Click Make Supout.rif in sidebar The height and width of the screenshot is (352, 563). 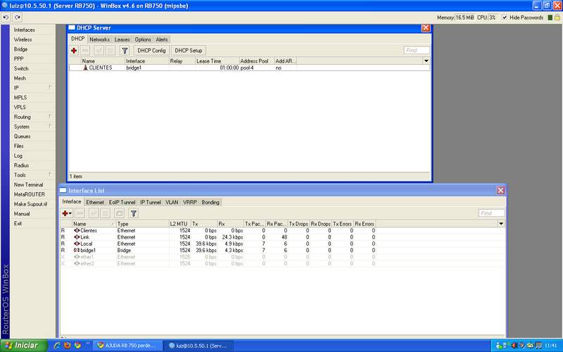click(x=30, y=204)
